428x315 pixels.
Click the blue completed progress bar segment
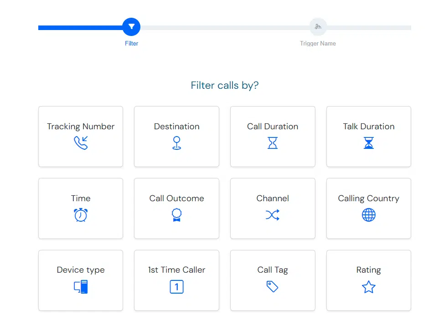tap(81, 27)
